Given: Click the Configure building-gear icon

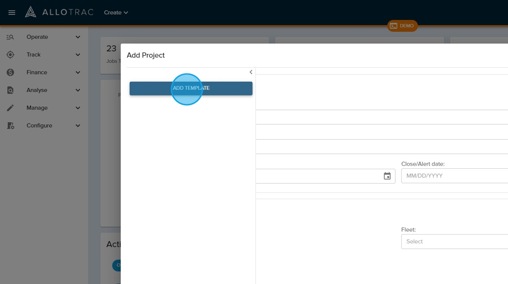Looking at the screenshot, I should pos(10,126).
